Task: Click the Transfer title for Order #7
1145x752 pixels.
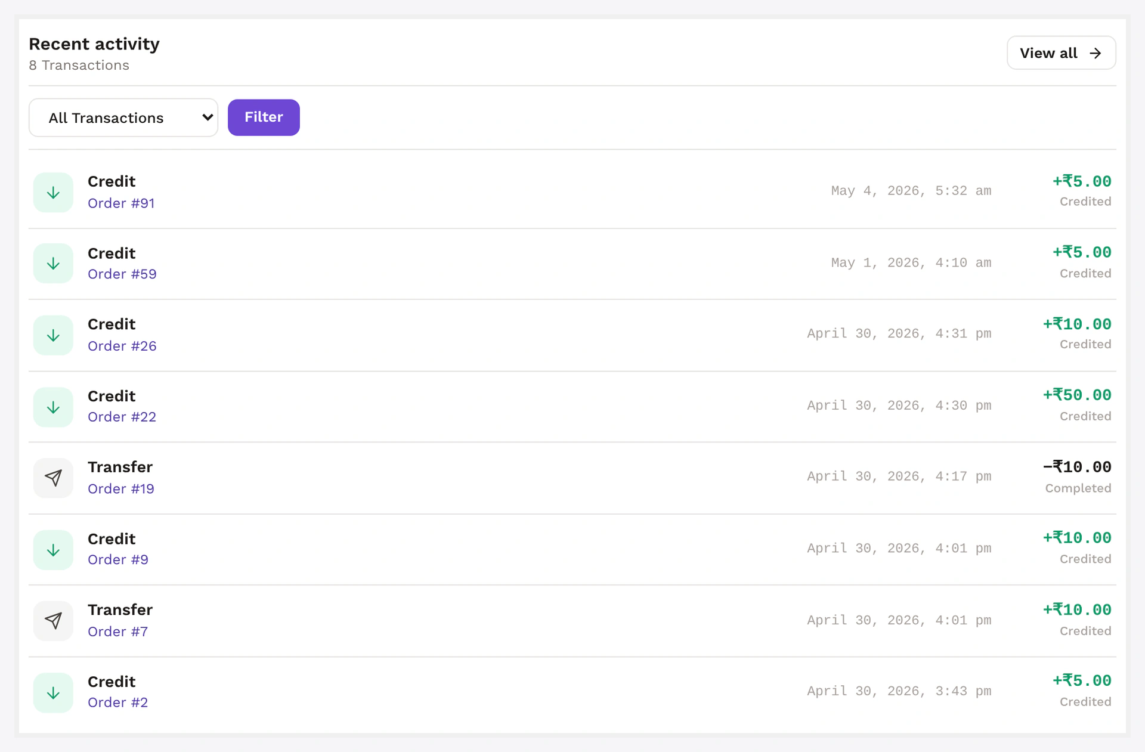Action: point(120,609)
